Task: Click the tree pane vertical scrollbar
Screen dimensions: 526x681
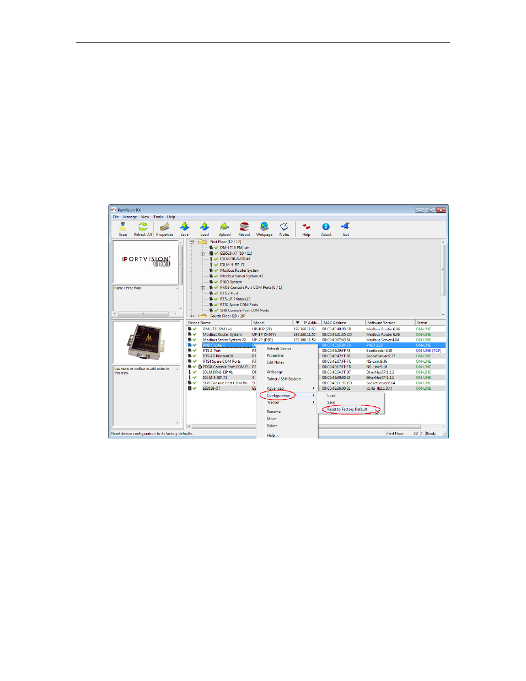Action: [443, 278]
